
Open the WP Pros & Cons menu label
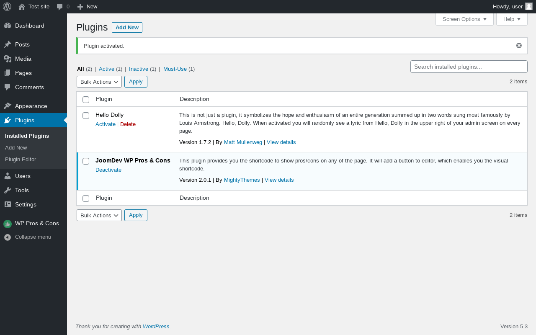tap(37, 224)
